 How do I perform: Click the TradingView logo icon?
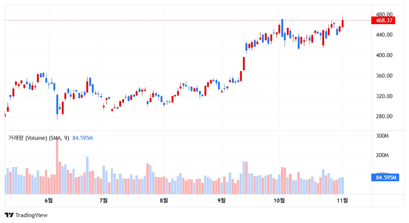tap(9, 215)
